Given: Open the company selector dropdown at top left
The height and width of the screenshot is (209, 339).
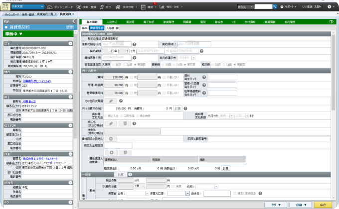Looking at the screenshot, I should point(28,7).
